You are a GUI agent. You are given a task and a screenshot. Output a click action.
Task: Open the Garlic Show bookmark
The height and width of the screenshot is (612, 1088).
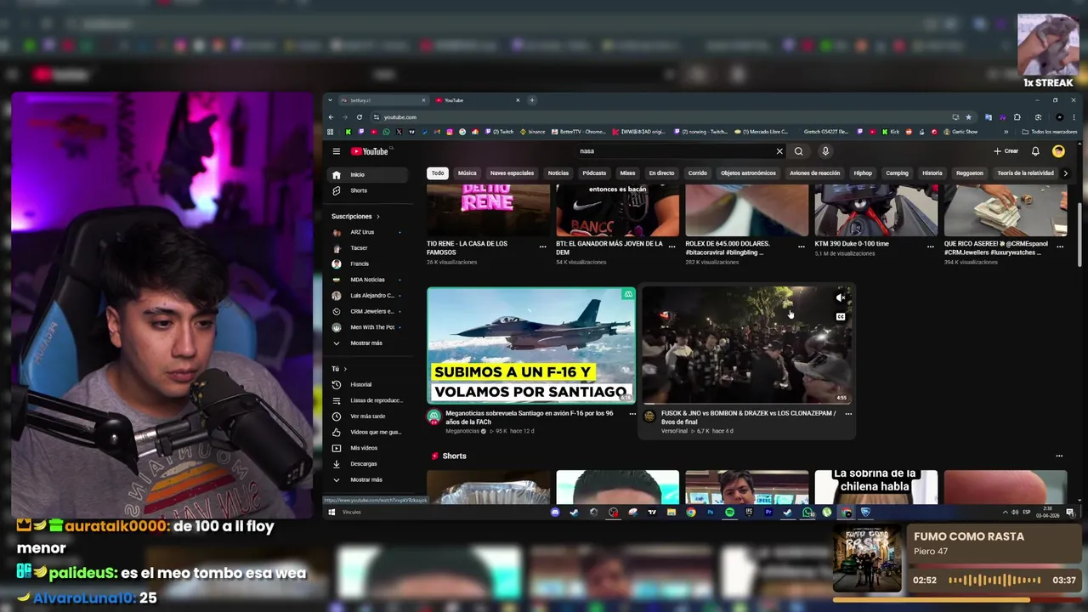click(960, 132)
